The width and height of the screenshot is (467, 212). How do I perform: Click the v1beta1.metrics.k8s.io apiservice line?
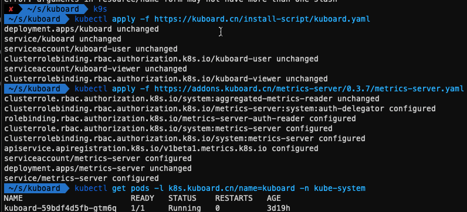[x=161, y=149]
